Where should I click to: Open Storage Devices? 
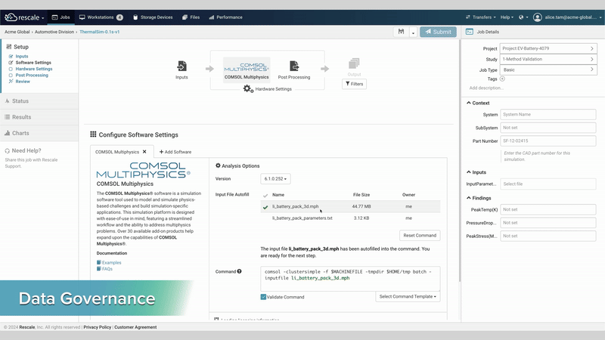point(153,17)
